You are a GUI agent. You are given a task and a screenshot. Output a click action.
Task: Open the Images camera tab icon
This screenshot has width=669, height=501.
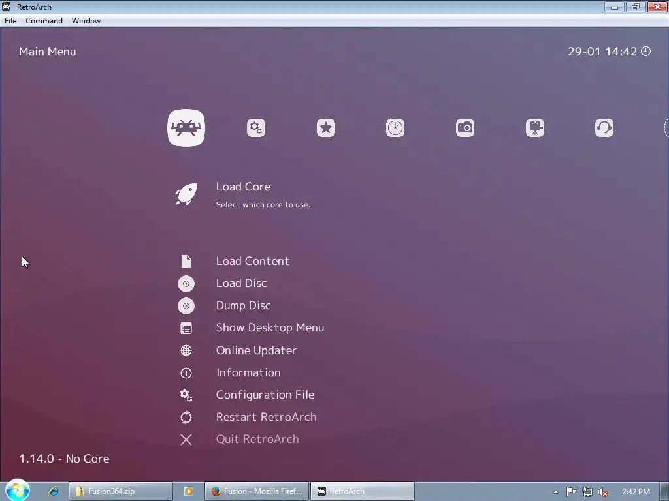click(465, 128)
